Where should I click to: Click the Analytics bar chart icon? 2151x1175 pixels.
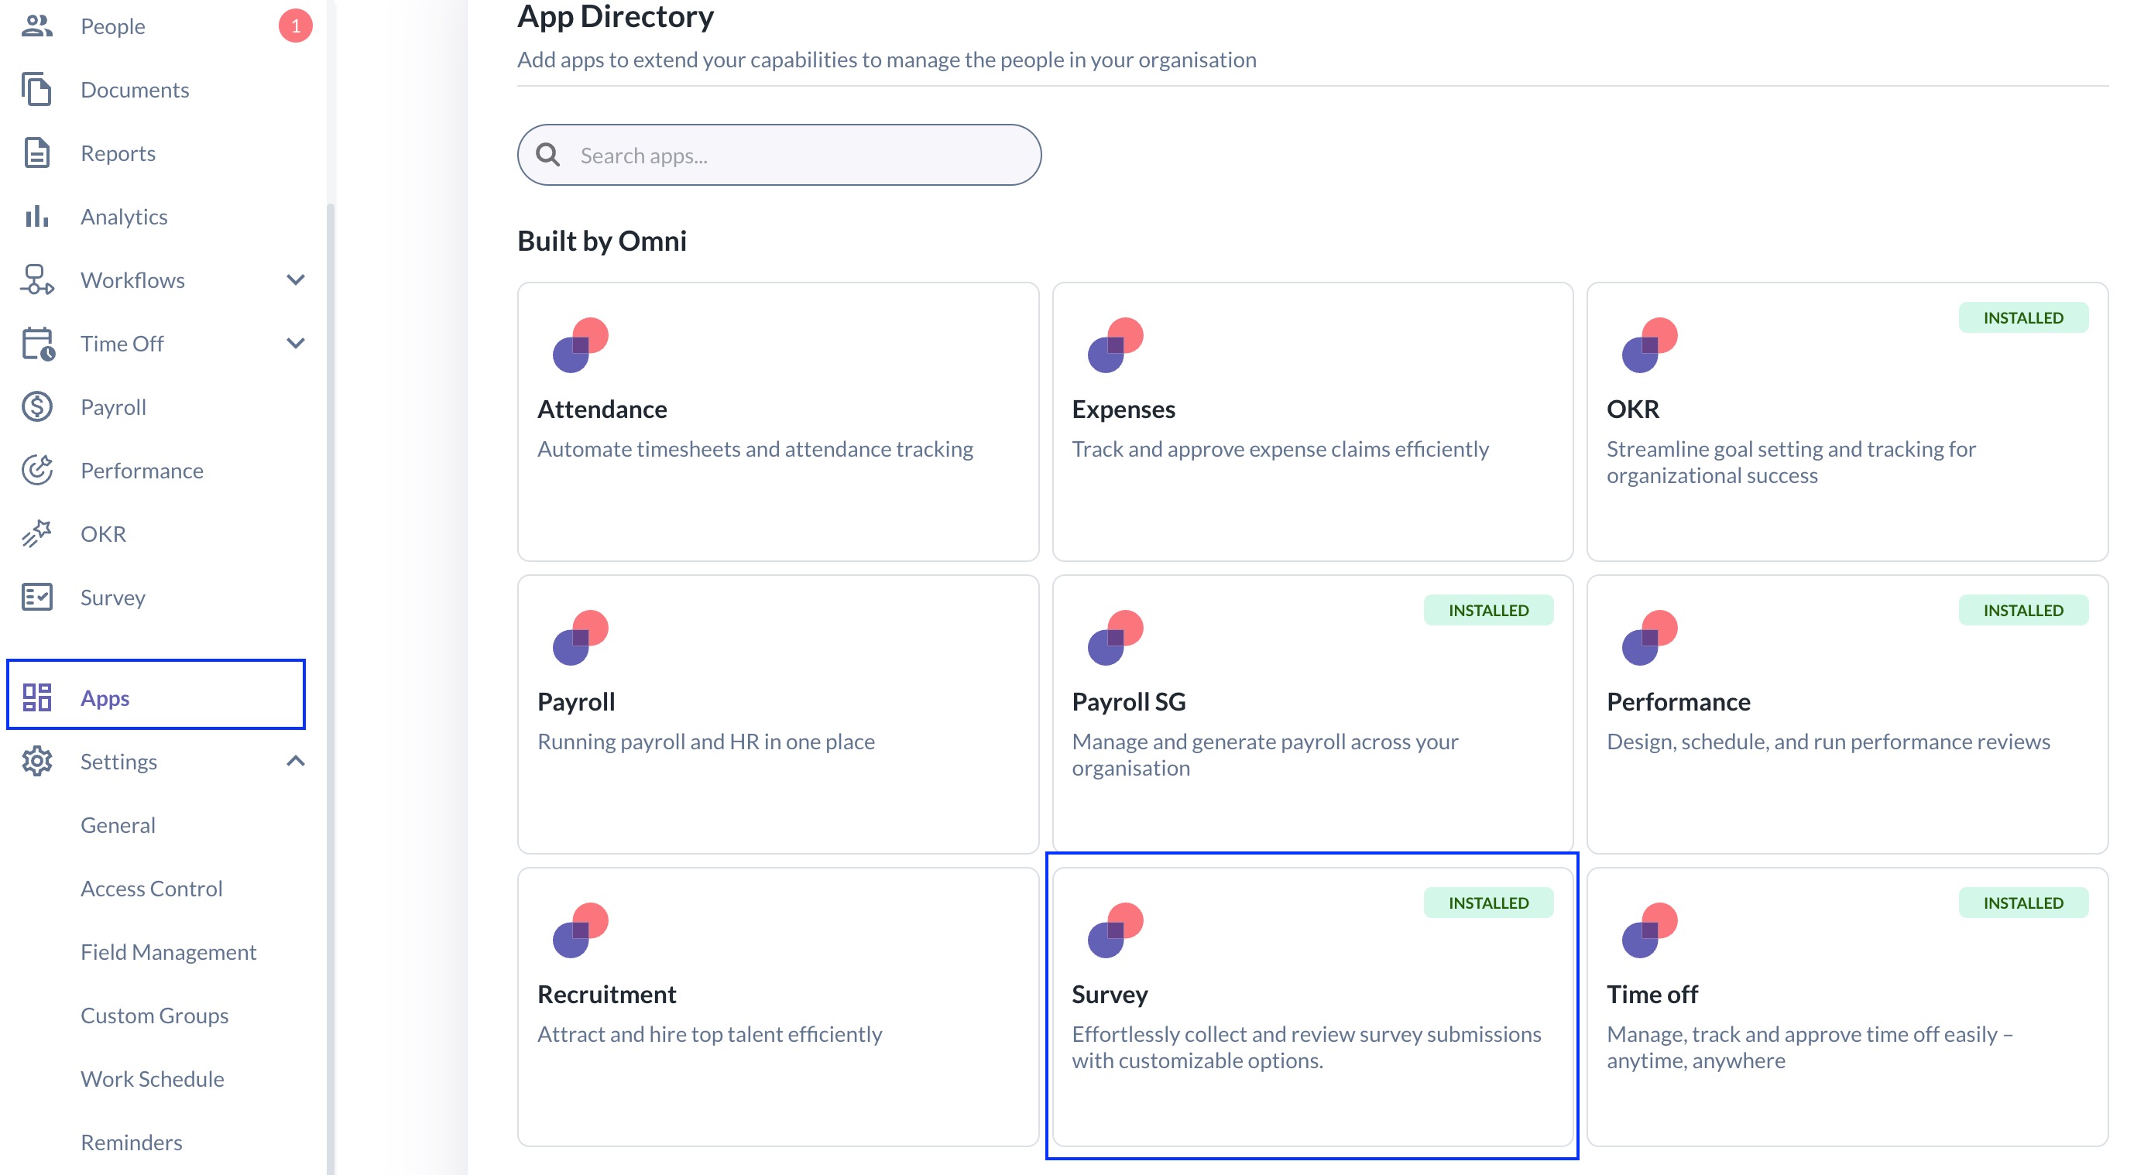coord(36,216)
